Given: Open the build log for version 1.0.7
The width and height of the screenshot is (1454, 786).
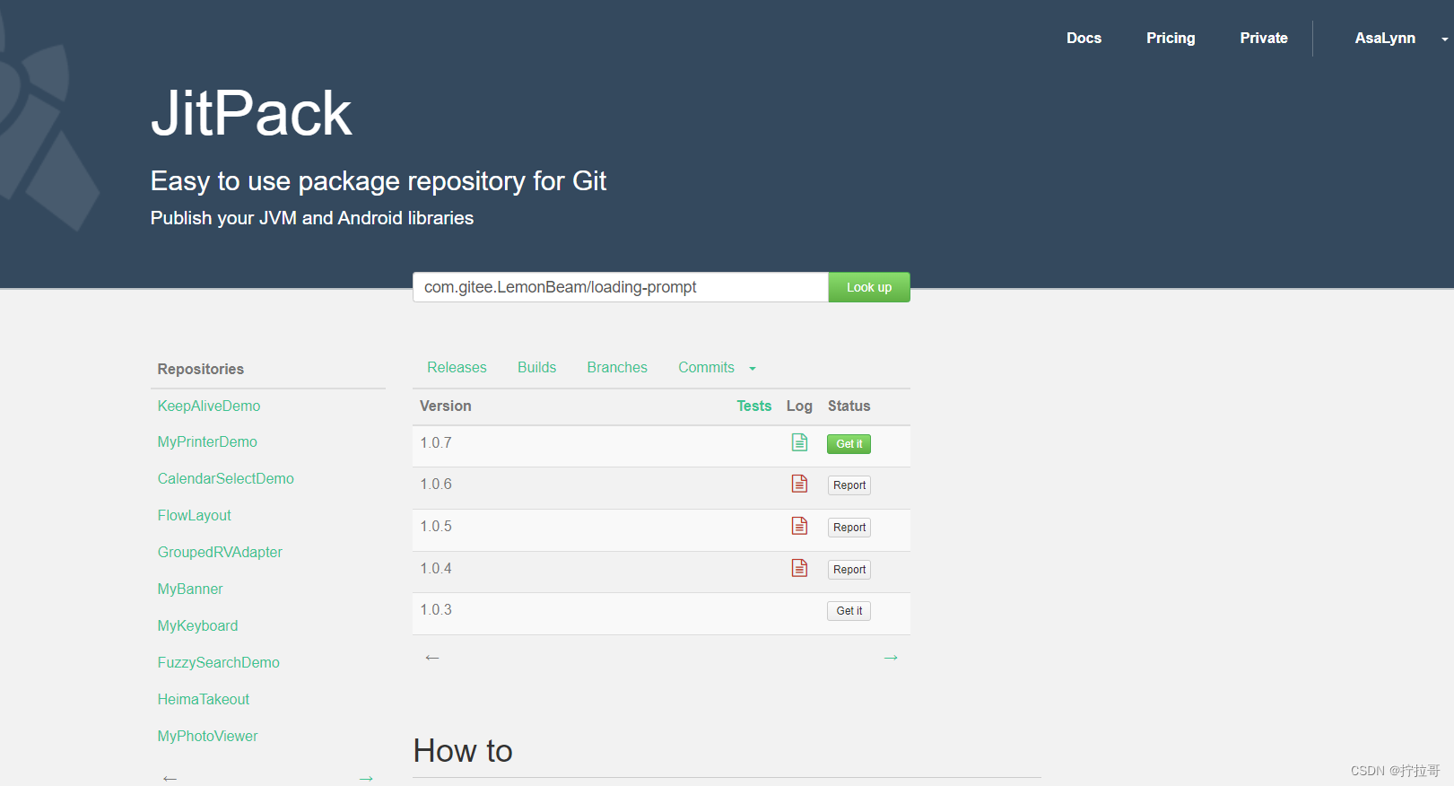Looking at the screenshot, I should point(799,442).
